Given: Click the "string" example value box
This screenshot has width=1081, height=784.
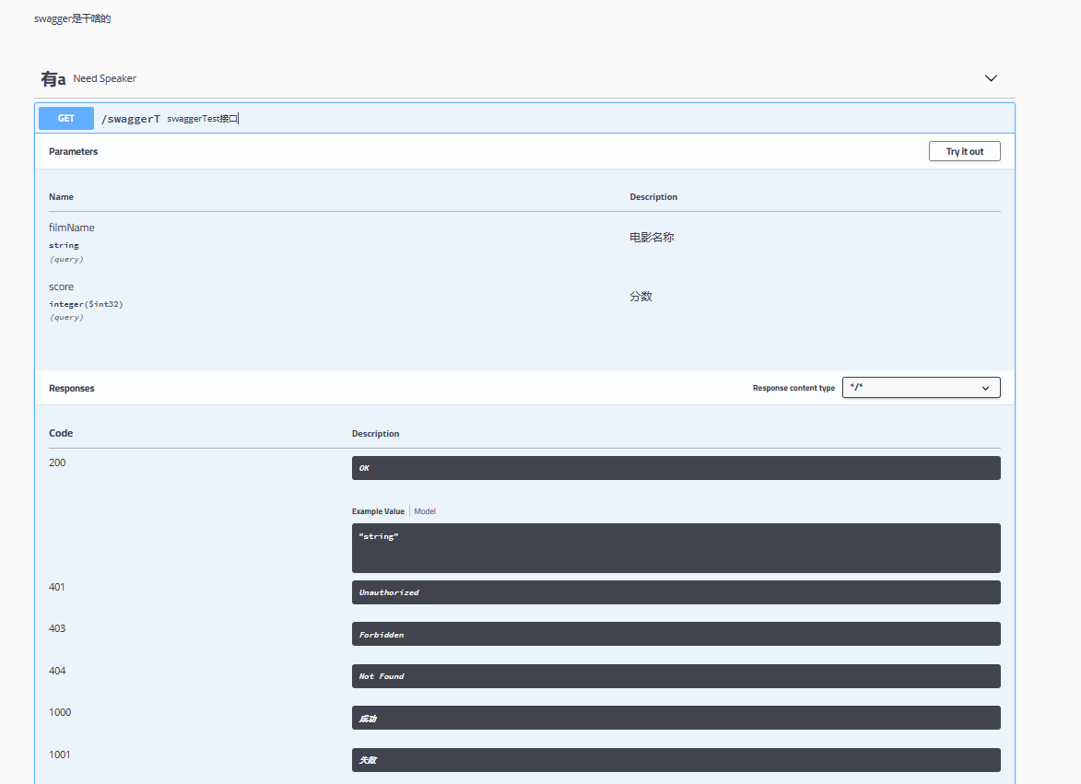Looking at the screenshot, I should 676,548.
